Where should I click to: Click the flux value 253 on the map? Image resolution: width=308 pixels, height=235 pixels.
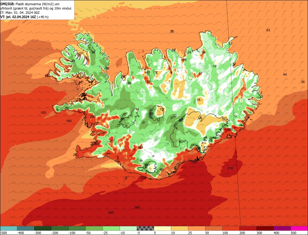click(140, 147)
